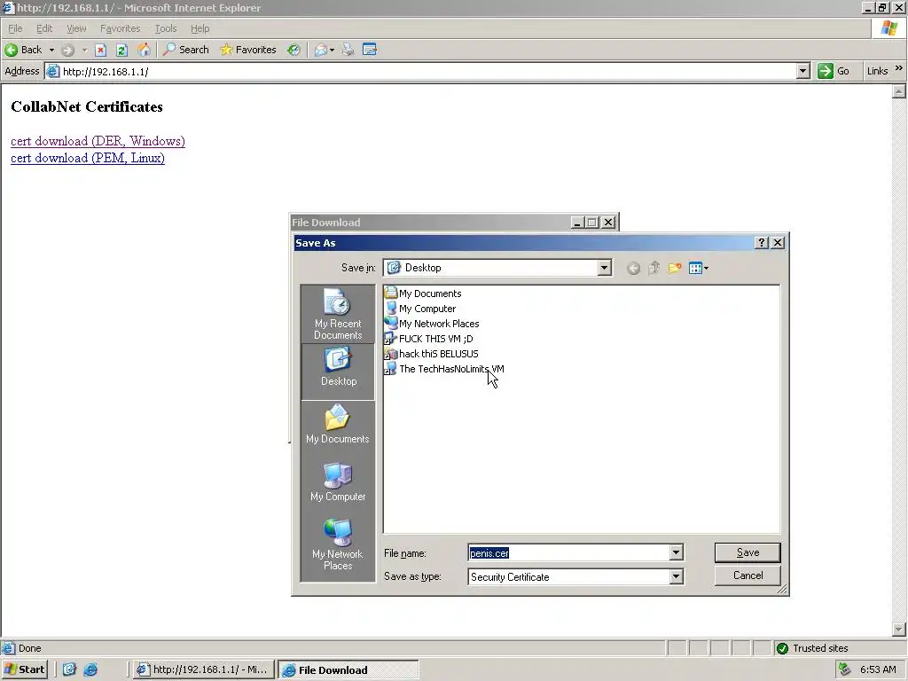This screenshot has height=681, width=908.
Task: Expand the Links toolbar chevron
Action: tap(899, 68)
